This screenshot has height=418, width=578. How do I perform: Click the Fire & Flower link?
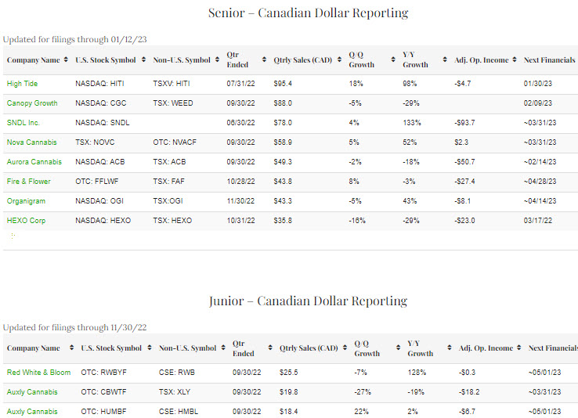[28, 182]
